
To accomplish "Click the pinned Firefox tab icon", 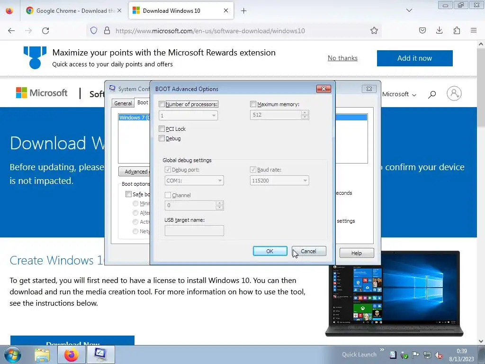I will point(9,10).
